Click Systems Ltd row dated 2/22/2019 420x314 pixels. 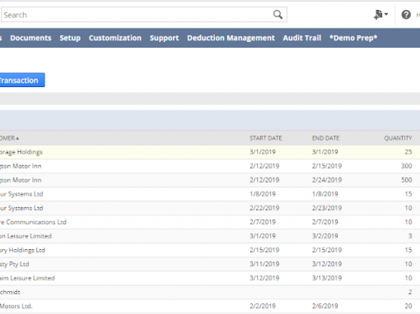coord(210,208)
